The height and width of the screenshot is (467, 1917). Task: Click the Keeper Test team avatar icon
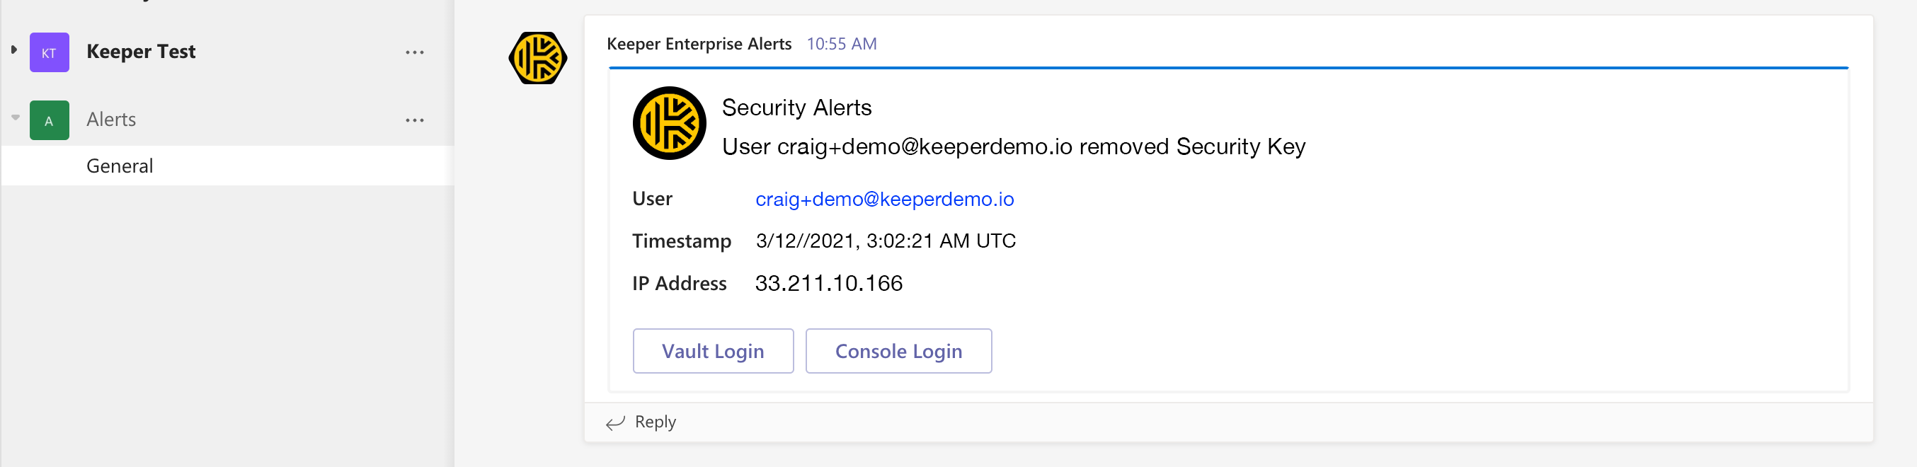(49, 52)
